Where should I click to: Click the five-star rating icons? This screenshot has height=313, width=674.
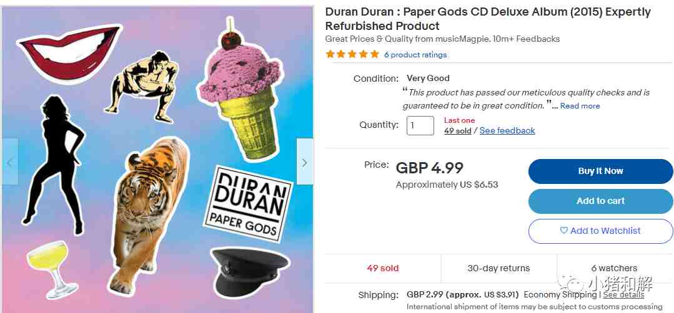click(x=352, y=54)
